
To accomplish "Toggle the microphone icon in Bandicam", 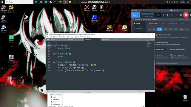I will tap(168, 15).
